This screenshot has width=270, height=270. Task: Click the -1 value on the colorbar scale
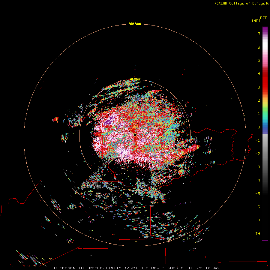coord(258,140)
